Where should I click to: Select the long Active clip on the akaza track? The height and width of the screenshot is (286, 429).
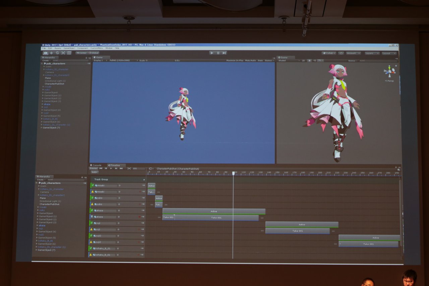[x=214, y=211]
